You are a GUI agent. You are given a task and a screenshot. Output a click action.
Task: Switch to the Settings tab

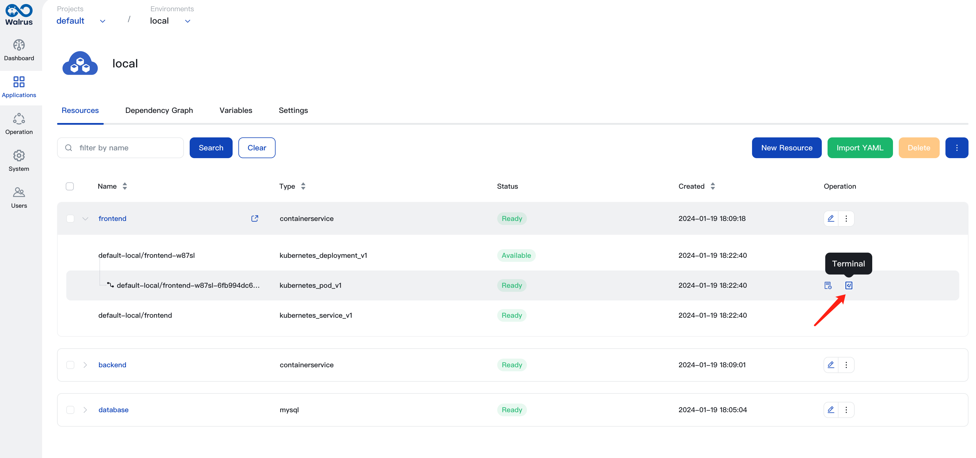point(293,110)
